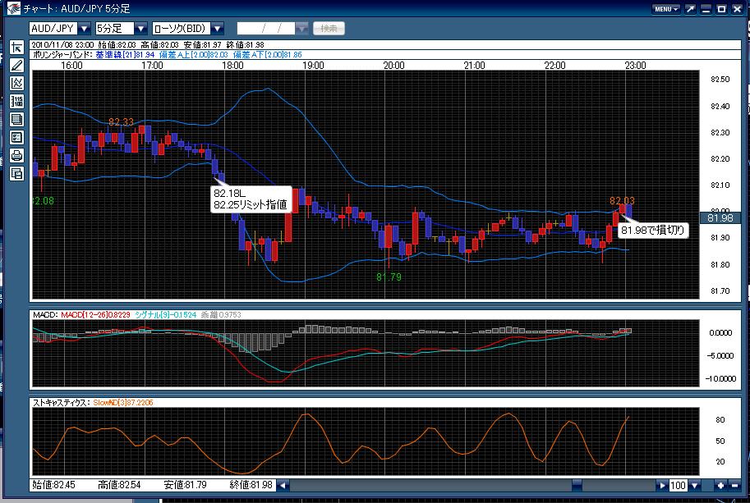The image size is (750, 503).
Task: Click the 81.98で損切り annotation callout
Action: 653,231
